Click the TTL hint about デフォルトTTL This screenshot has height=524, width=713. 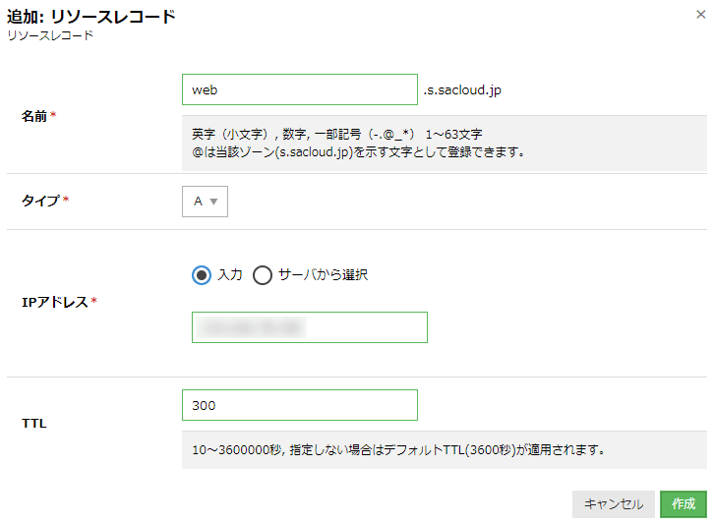398,450
